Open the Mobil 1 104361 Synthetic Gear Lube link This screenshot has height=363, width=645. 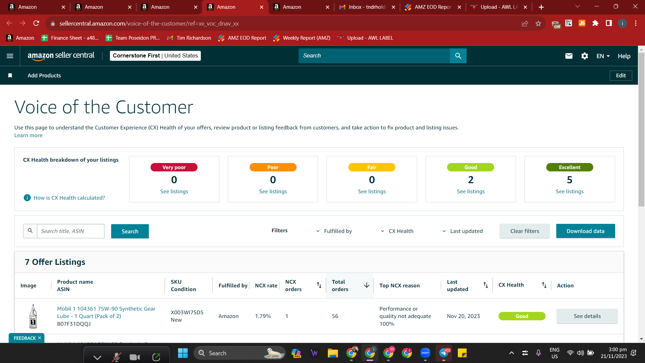106,312
